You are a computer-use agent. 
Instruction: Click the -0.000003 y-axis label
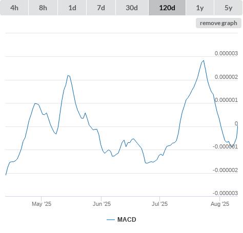point(225,193)
